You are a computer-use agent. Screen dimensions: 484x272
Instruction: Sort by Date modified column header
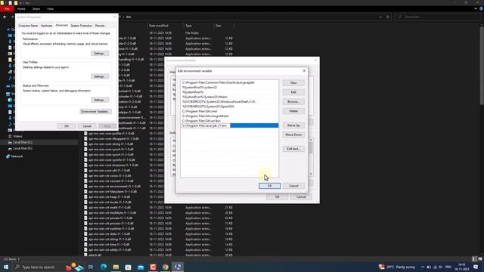click(x=165, y=26)
